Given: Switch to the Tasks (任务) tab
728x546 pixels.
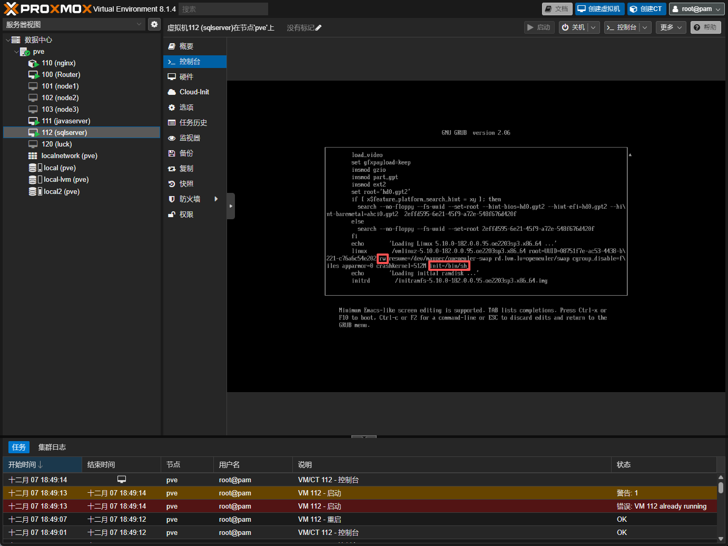Looking at the screenshot, I should [x=19, y=447].
